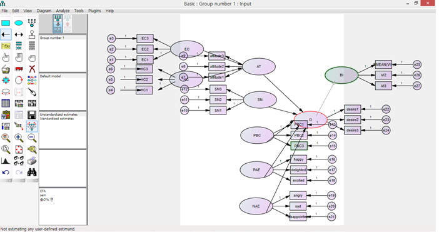Print the path diagram with printer icon

tap(32, 161)
